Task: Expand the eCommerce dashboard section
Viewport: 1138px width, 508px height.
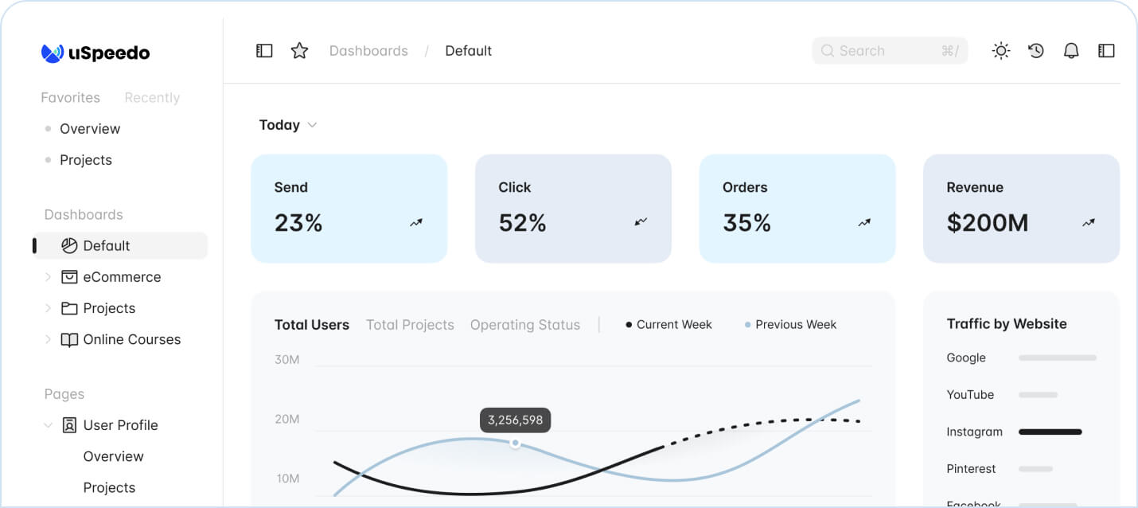Action: pos(48,277)
